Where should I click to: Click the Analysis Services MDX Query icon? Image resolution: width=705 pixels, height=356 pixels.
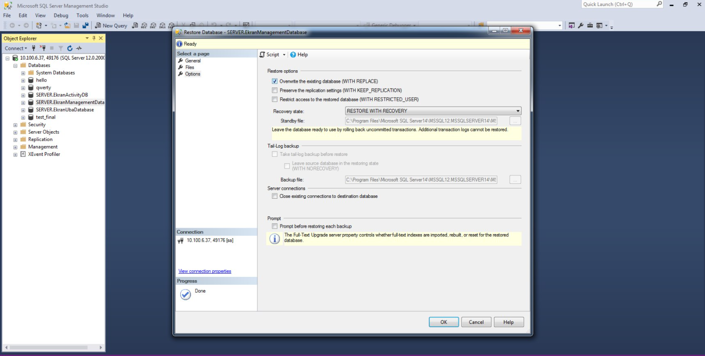click(144, 26)
